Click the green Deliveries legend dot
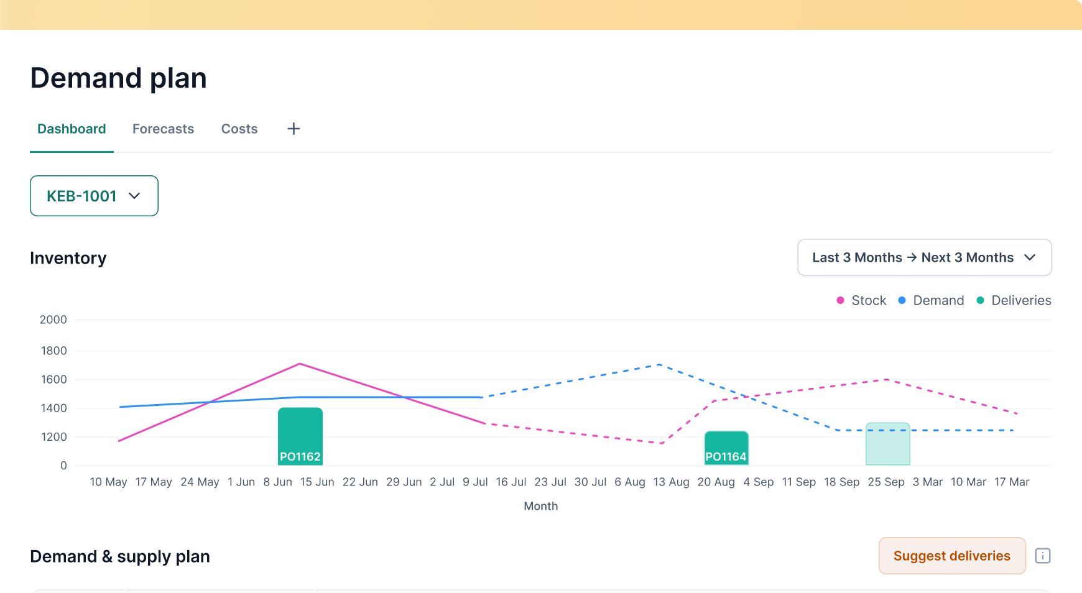The image size is (1082, 593). click(980, 300)
